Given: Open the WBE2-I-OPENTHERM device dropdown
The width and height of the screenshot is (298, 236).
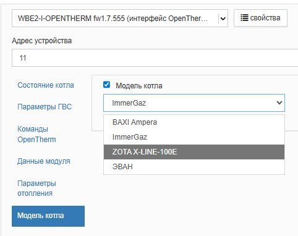Looking at the screenshot, I should point(120,19).
